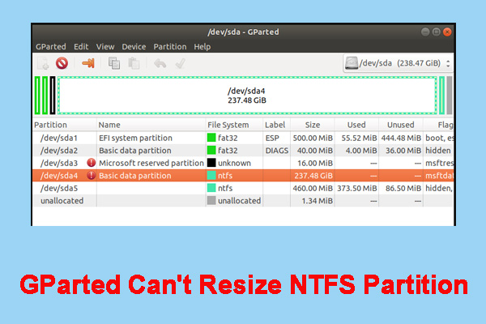486x324 pixels.
Task: Open the Device menu
Action: (134, 47)
